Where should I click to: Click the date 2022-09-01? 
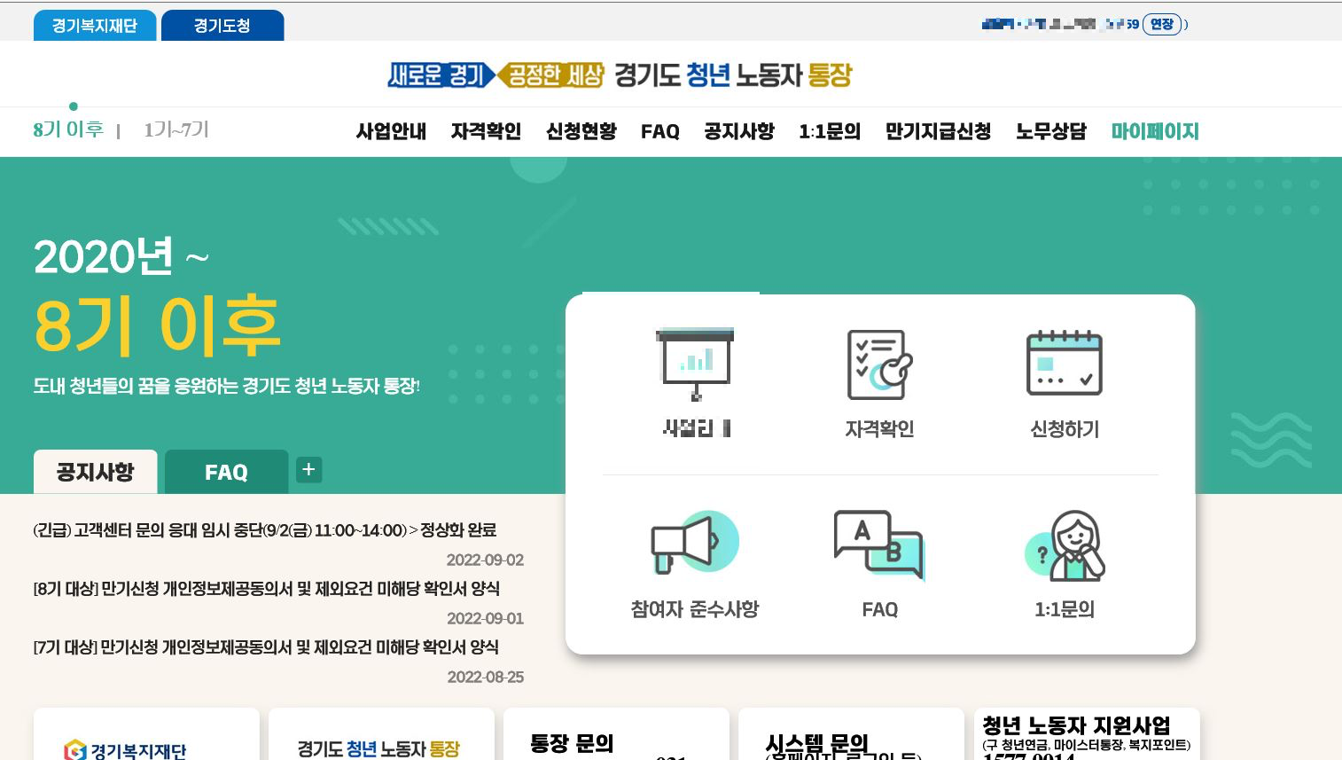485,619
